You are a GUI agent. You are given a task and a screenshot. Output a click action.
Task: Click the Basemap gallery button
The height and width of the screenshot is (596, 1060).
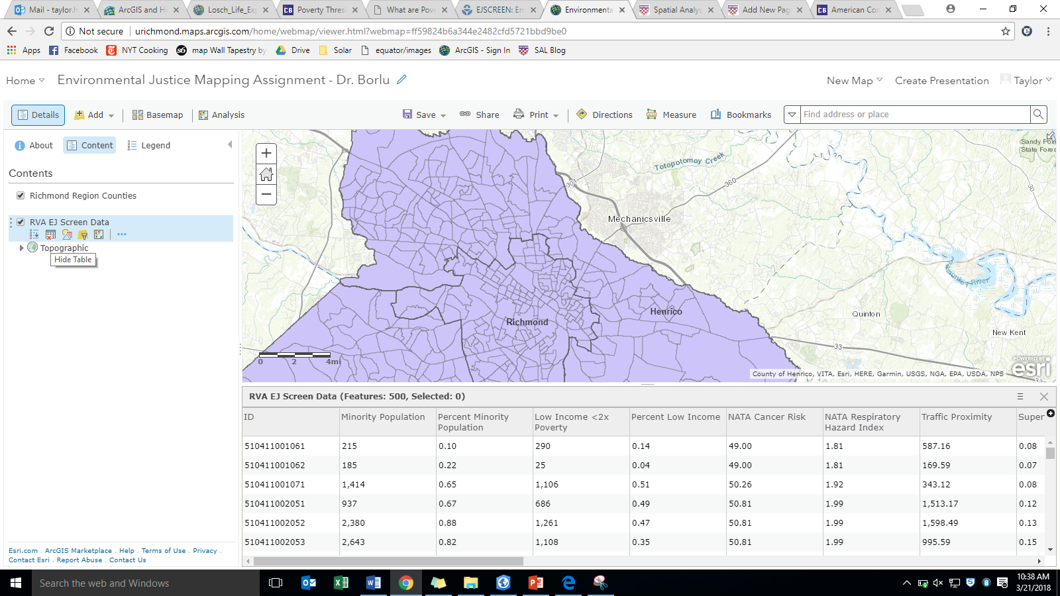(157, 114)
